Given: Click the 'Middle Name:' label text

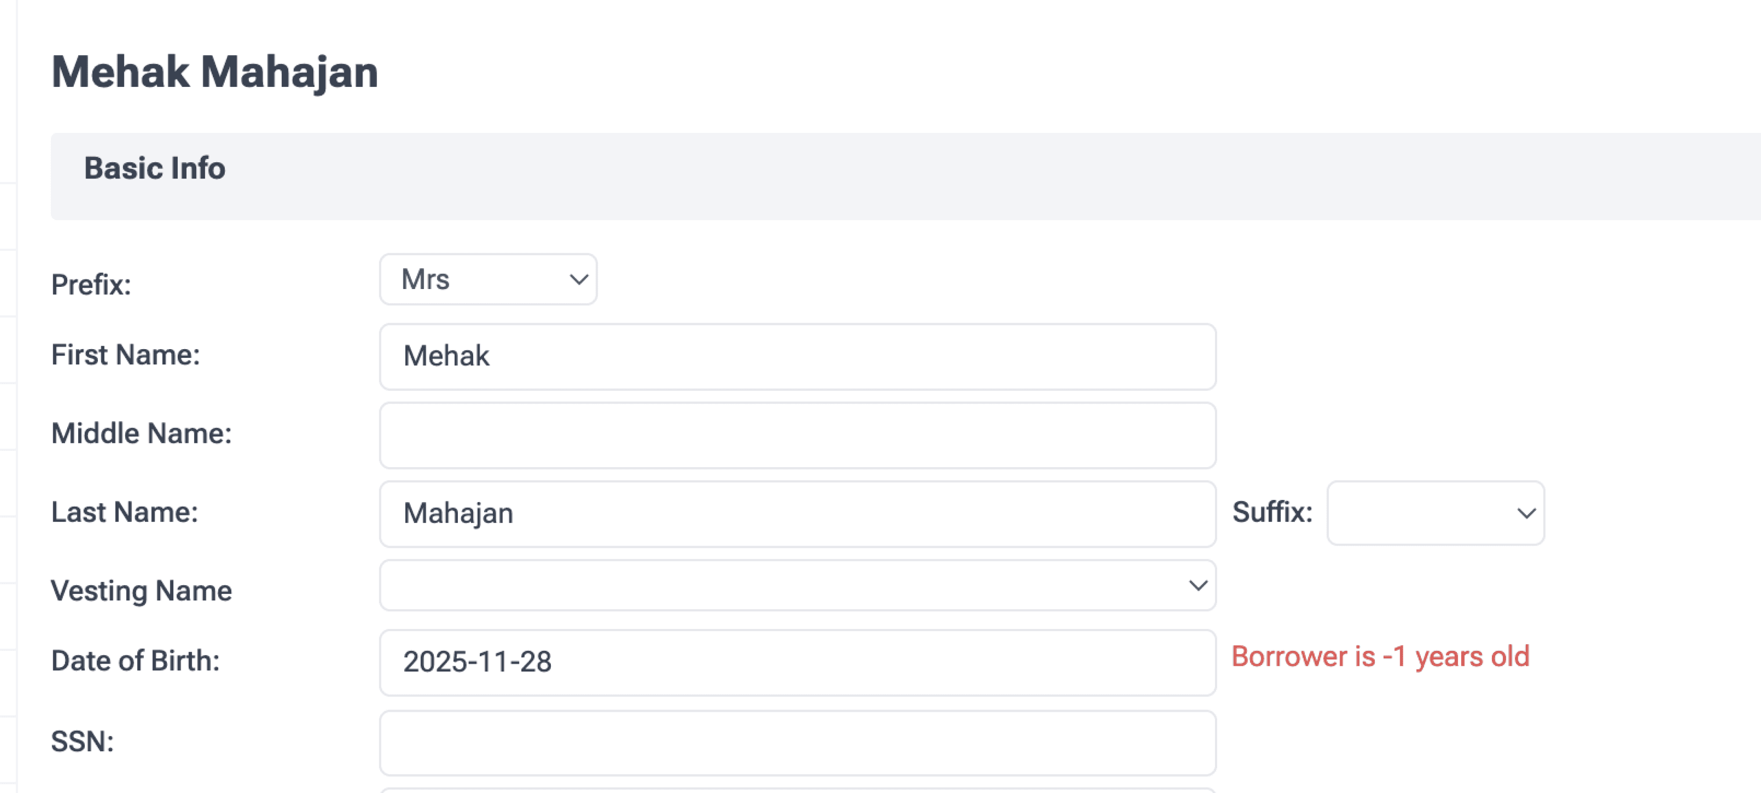Looking at the screenshot, I should point(141,434).
